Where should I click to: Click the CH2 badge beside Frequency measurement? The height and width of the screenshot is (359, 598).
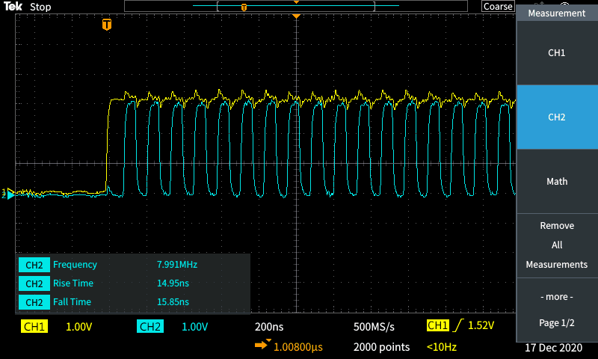pos(34,265)
